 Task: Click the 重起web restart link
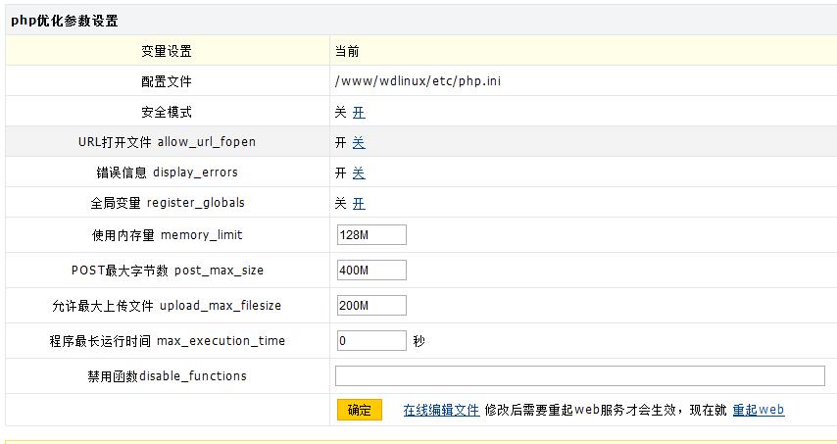(x=759, y=411)
